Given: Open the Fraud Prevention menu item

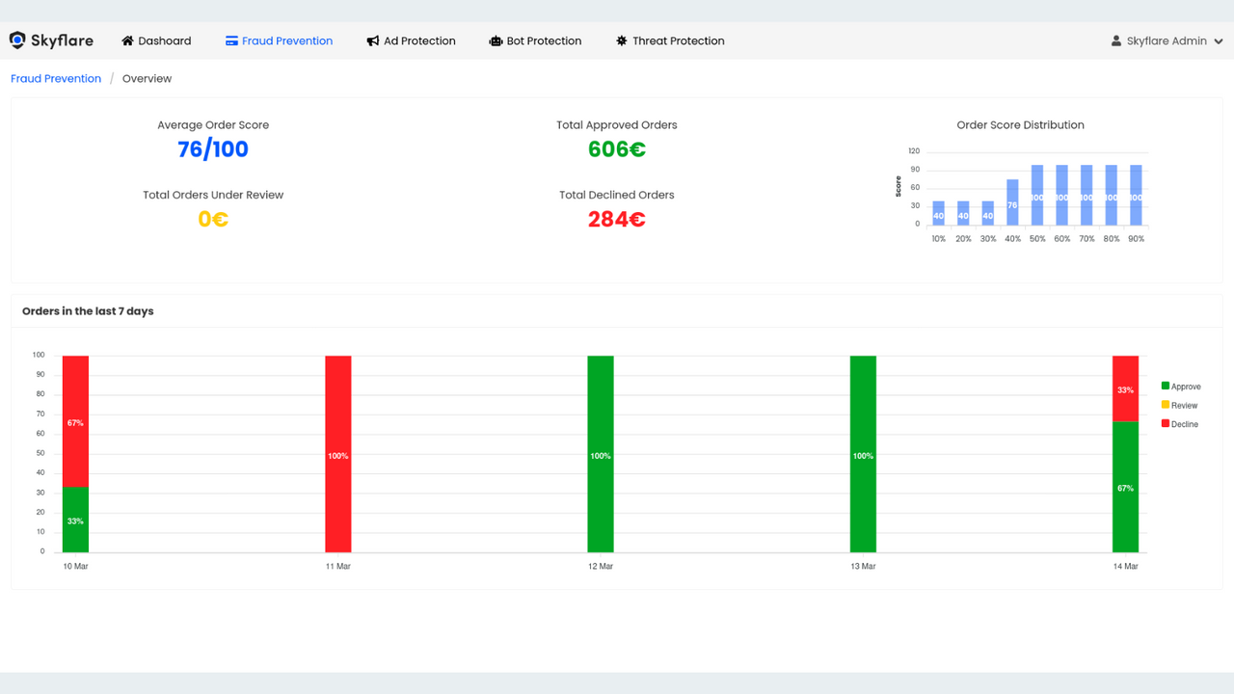Looking at the screenshot, I should tap(280, 40).
